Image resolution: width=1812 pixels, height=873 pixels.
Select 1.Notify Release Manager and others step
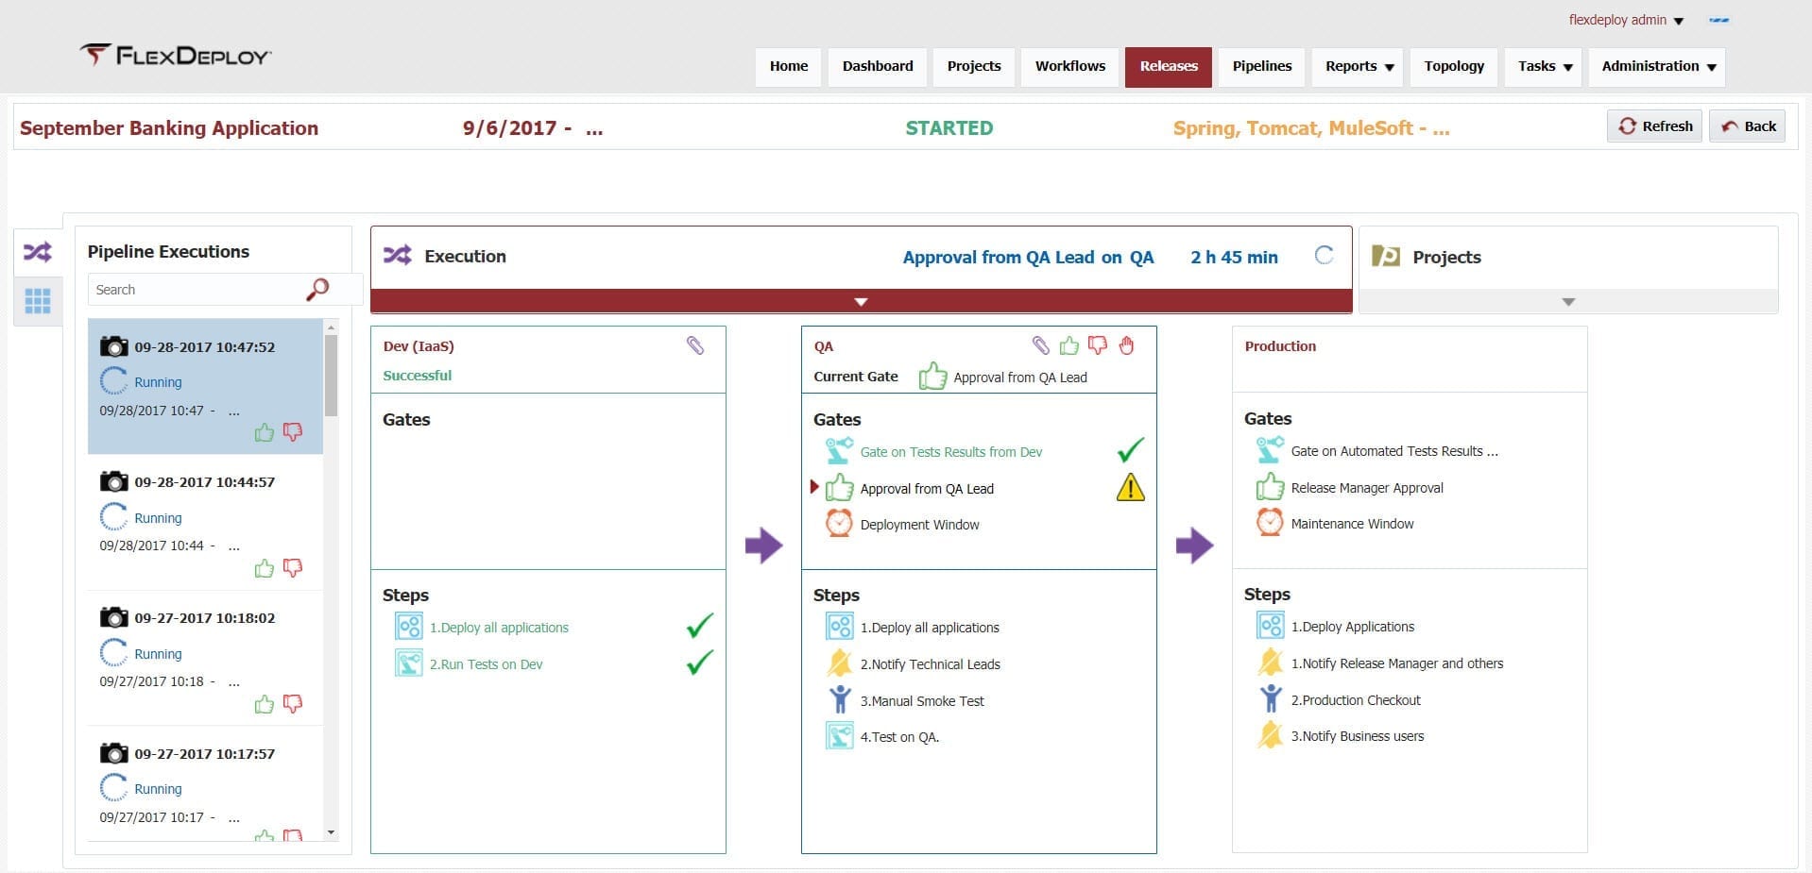(1397, 663)
